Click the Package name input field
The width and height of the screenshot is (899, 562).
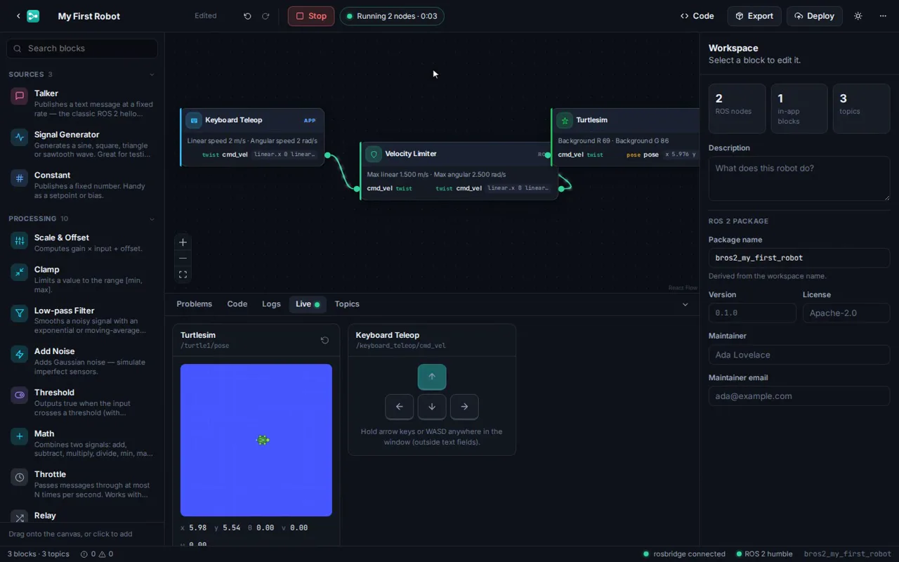[799, 258]
